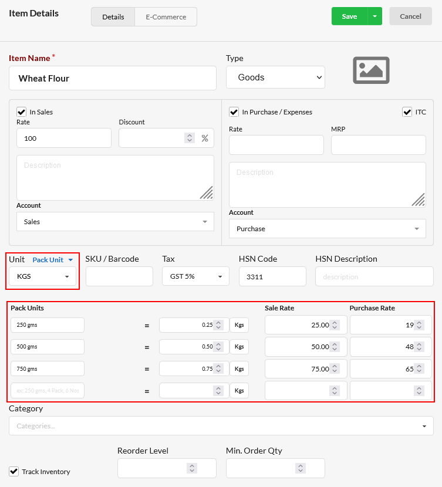Click the Kgs label in the 250 gms row

coord(239,325)
